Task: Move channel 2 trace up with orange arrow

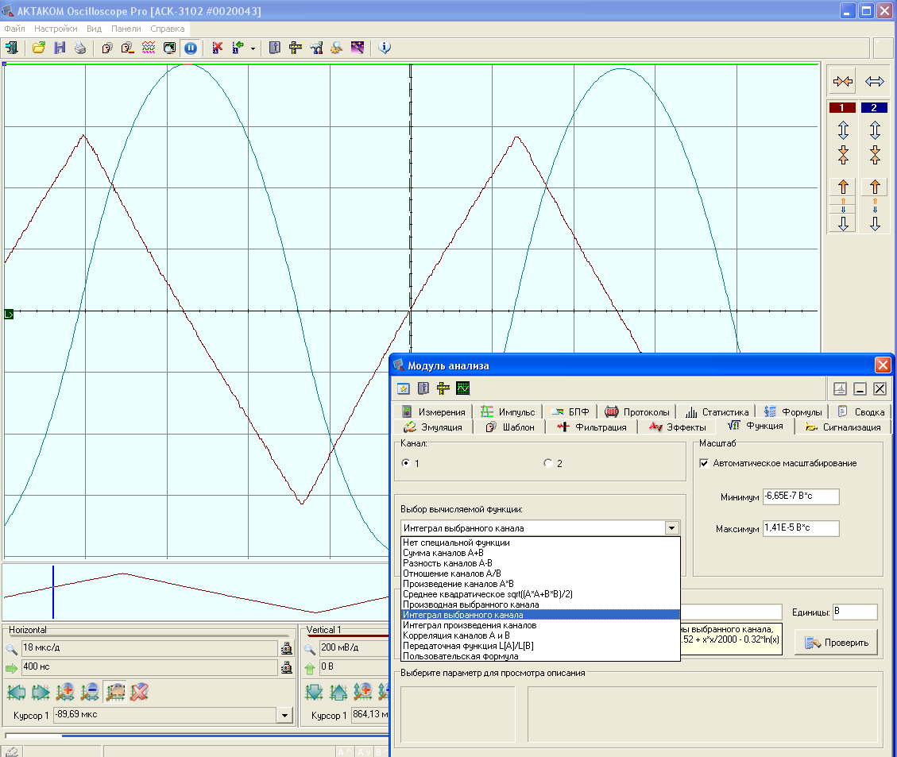Action: 875,187
